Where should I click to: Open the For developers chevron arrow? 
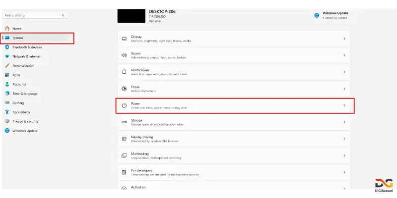tap(344, 172)
